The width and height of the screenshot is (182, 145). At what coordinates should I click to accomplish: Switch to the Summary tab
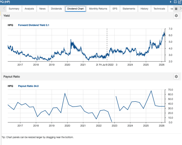pyautogui.click(x=14, y=9)
